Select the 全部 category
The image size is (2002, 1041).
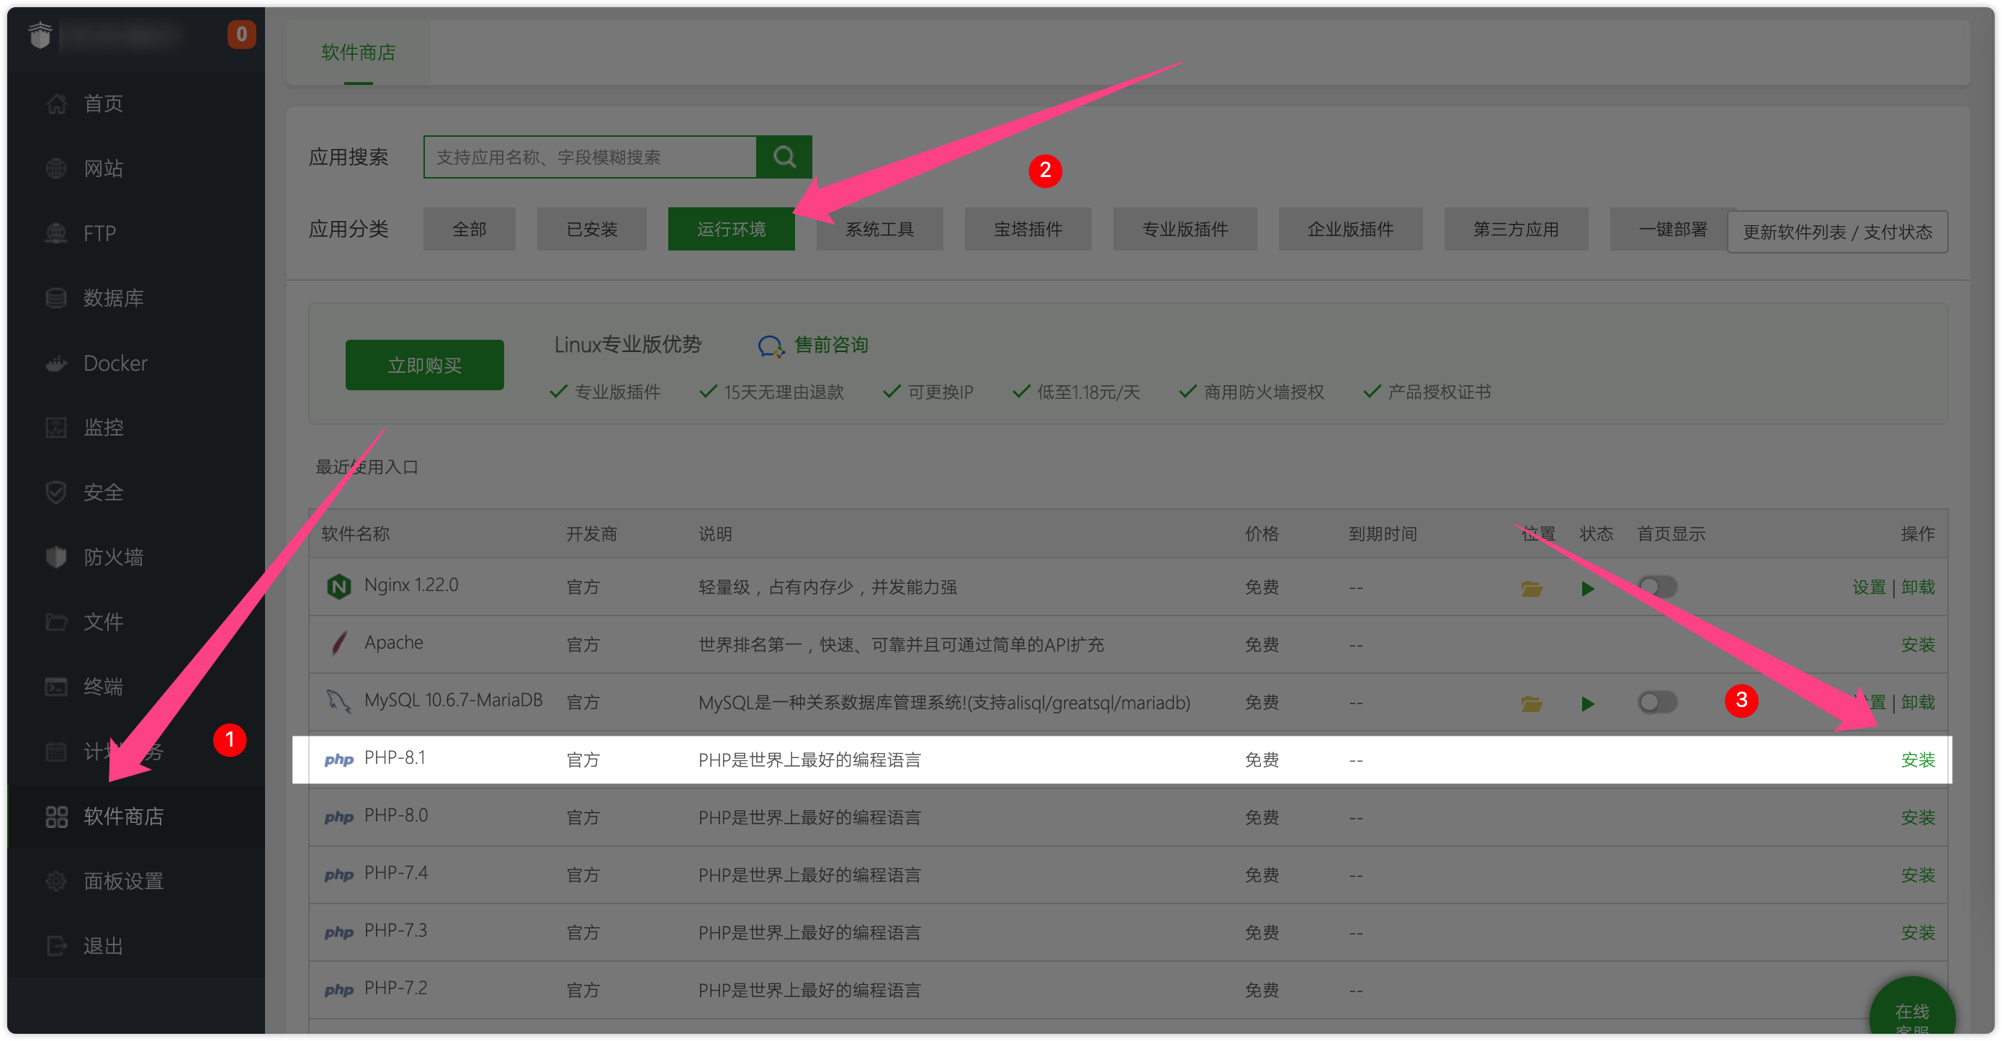click(x=470, y=229)
